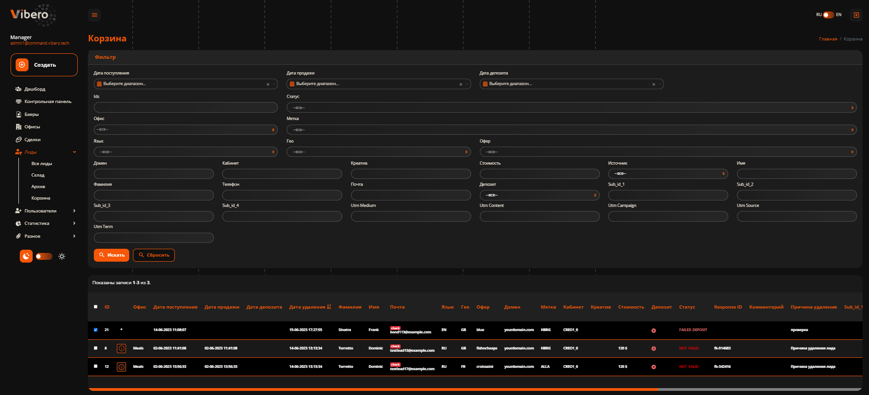869x395 pixels.
Task: Click the Телефон input field
Action: pos(282,195)
